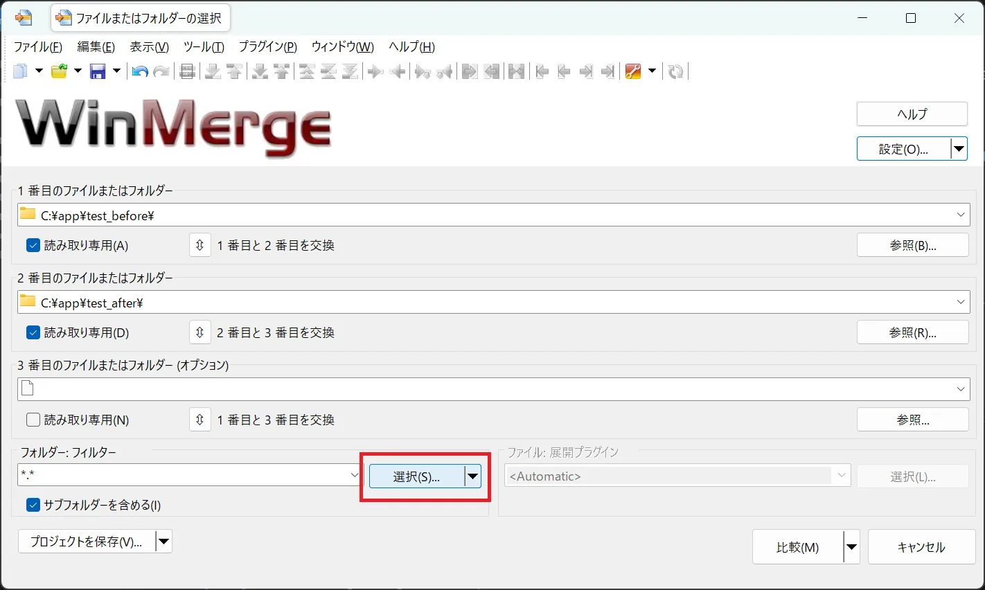Screen dimensions: 985x590
Task: Swap paths with 2 番目と 3 番目を交換 icon
Action: coord(199,332)
